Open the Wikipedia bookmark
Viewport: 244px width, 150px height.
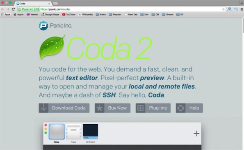pos(85,14)
